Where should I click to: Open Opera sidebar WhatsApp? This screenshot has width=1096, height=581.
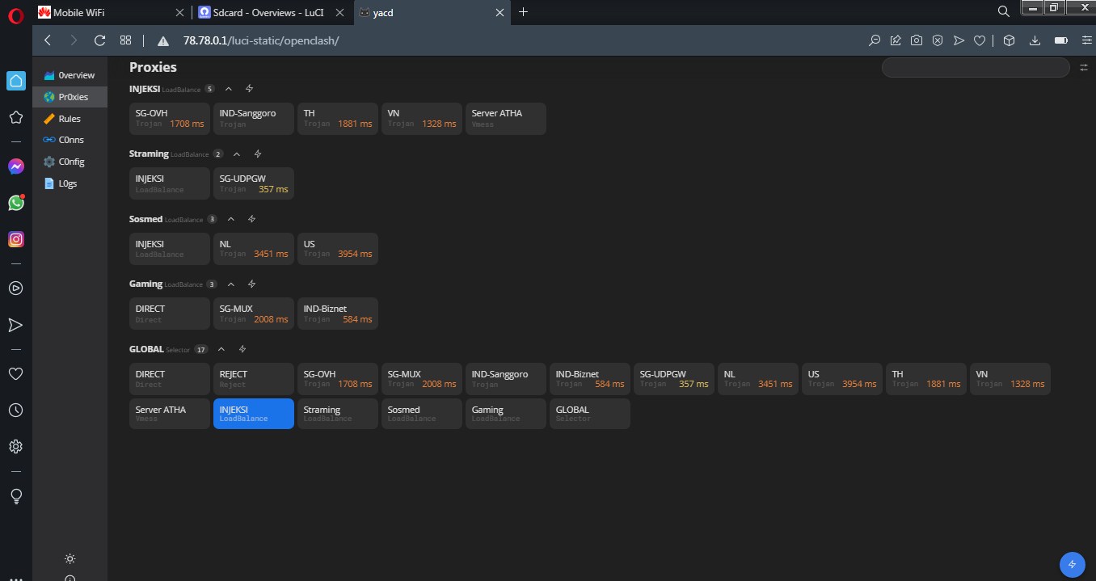coord(15,203)
